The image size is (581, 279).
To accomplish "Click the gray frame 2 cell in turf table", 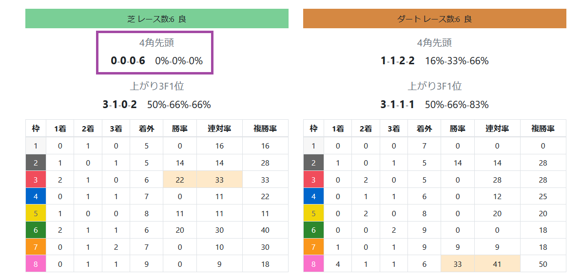I will pos(36,163).
